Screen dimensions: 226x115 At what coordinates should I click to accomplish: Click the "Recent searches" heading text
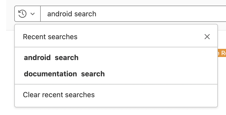click(x=50, y=37)
